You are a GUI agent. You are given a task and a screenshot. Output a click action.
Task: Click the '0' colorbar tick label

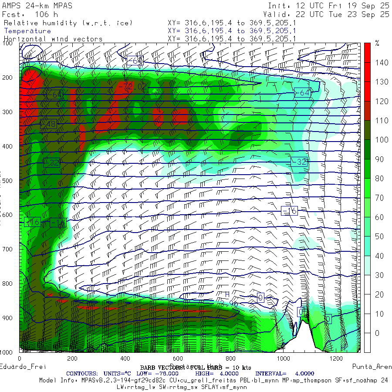pyautogui.click(x=377, y=333)
